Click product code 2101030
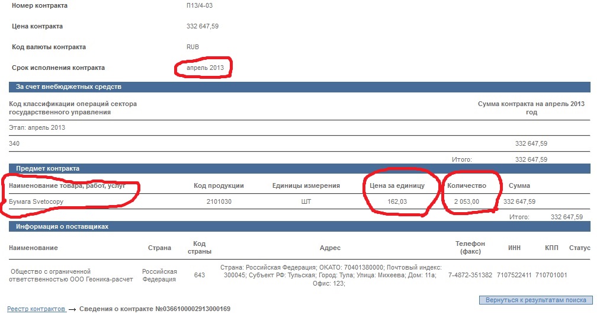Viewport: 600px width, 317px height. click(x=219, y=201)
